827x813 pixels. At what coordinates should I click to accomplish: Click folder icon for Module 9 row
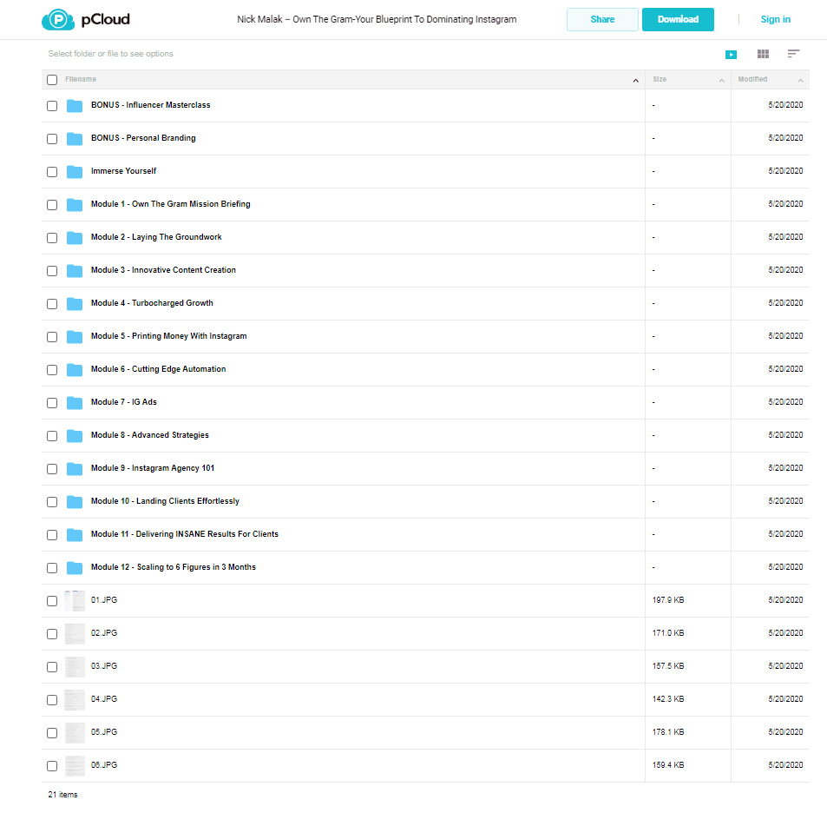tap(75, 468)
